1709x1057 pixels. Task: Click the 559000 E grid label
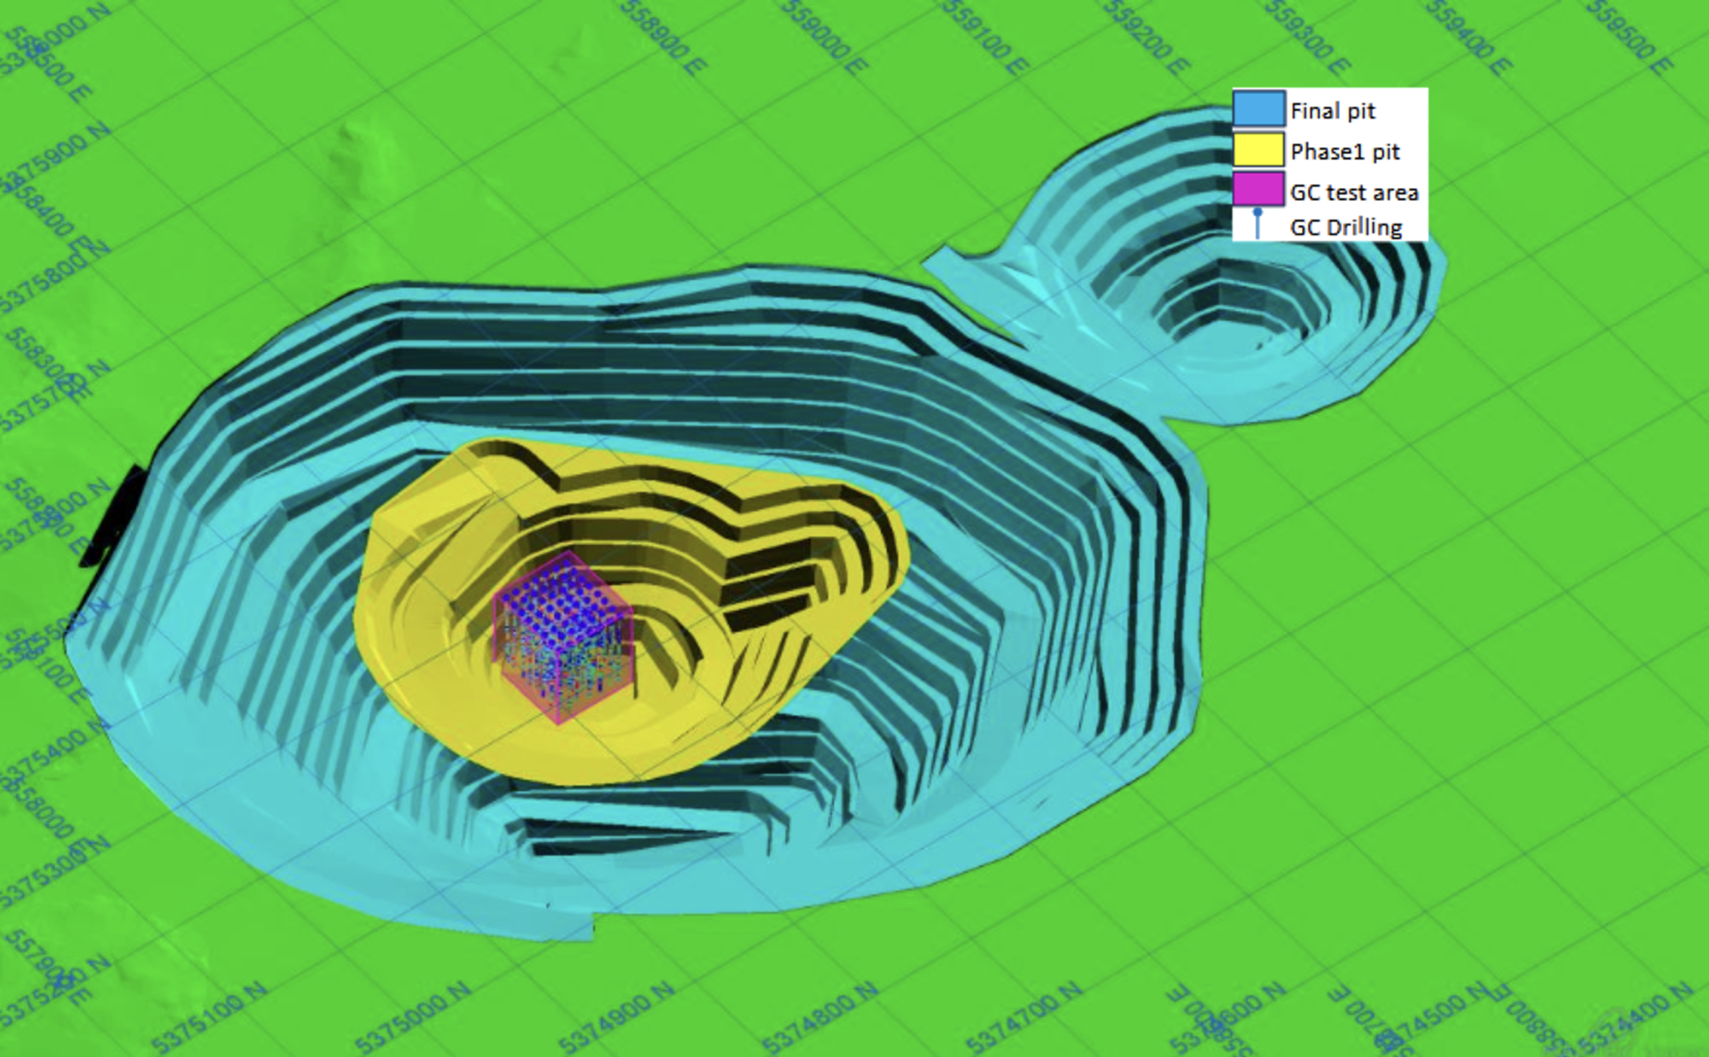click(x=824, y=38)
